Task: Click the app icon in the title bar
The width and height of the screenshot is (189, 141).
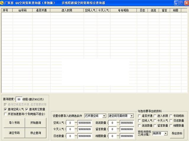Action: click(3, 3)
